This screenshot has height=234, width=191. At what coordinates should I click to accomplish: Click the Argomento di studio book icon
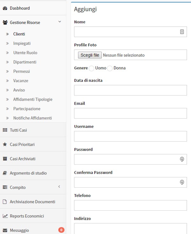[x=5, y=173]
